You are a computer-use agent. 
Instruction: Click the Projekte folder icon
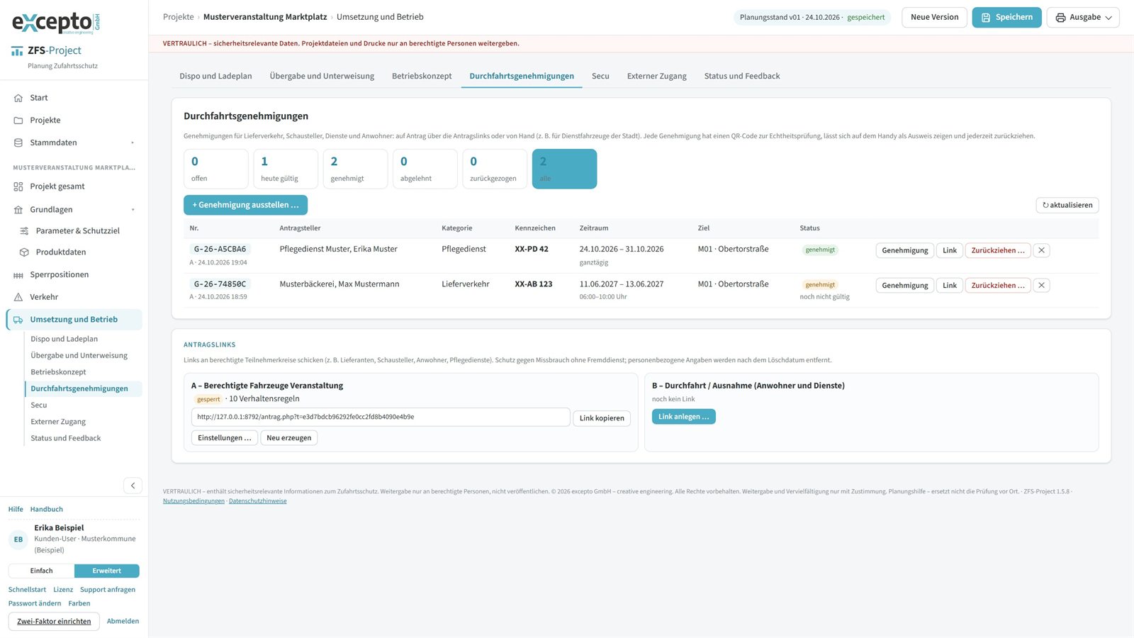tap(18, 121)
